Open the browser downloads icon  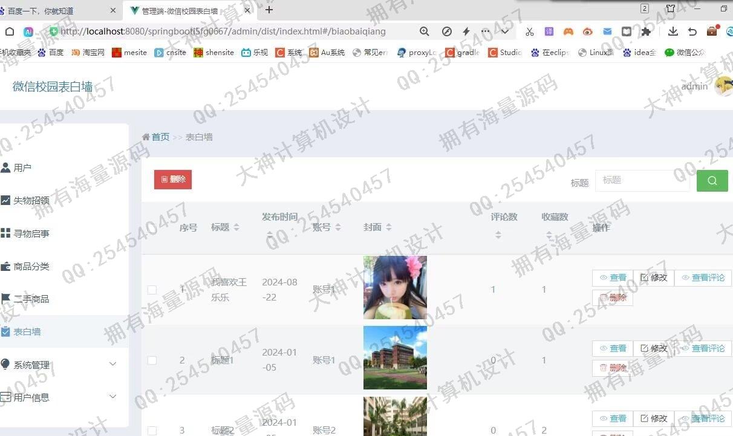673,31
